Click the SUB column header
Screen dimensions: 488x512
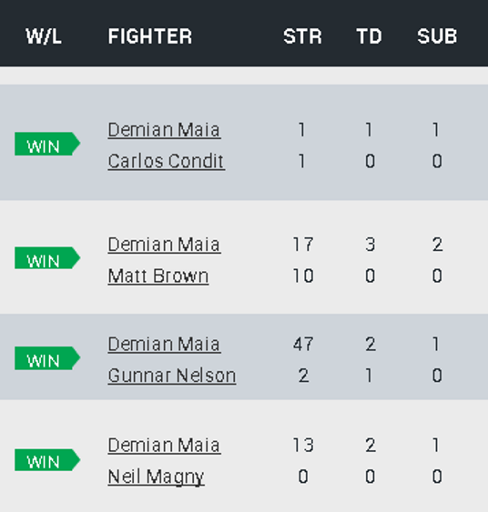pos(437,36)
